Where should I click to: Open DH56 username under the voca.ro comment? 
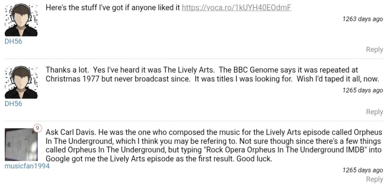click(13, 42)
